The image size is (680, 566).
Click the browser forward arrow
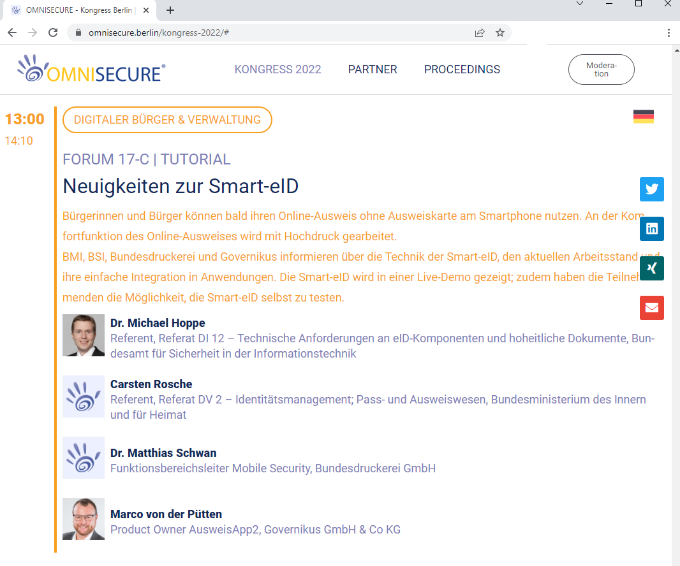[33, 33]
